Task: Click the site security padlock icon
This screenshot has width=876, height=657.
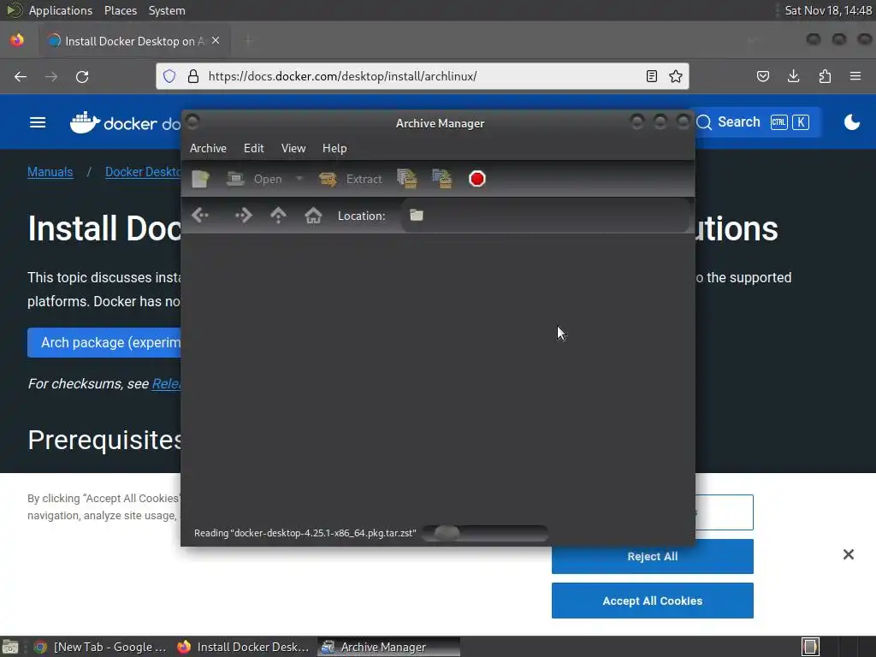Action: pos(192,76)
